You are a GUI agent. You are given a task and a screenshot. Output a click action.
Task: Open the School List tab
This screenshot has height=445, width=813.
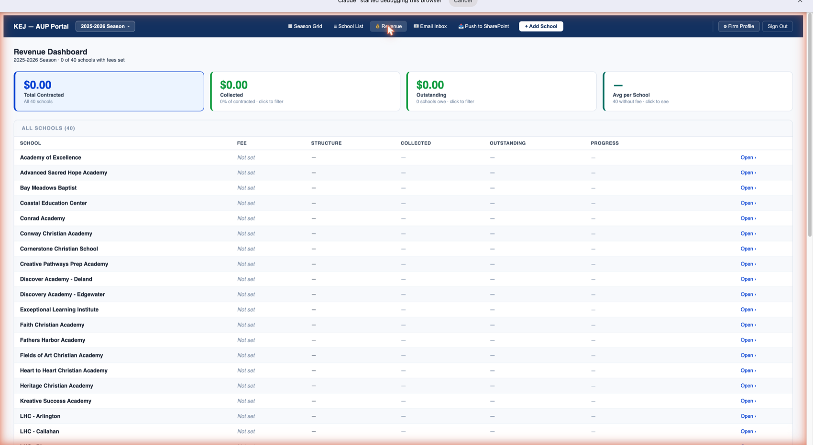point(348,26)
